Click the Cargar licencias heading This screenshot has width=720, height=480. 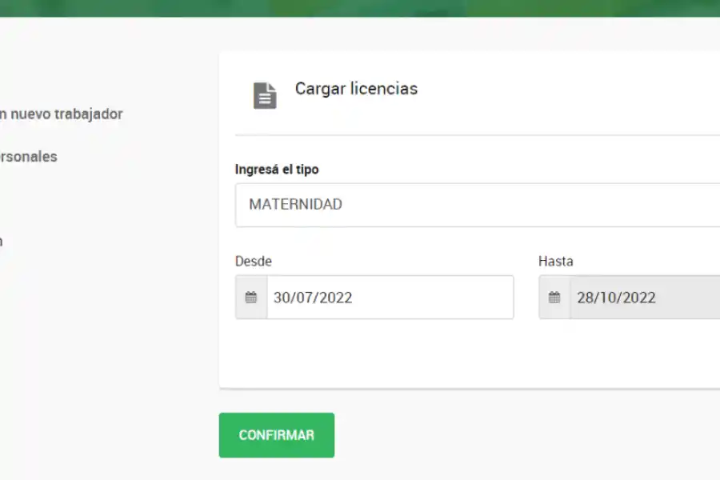[356, 89]
